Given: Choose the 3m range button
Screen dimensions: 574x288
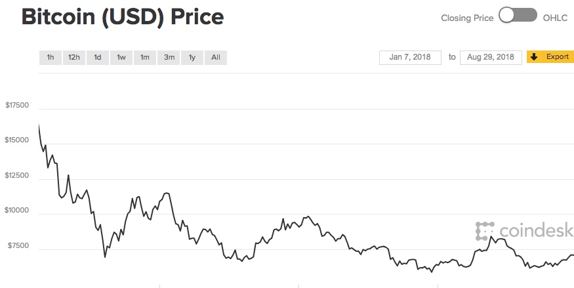Looking at the screenshot, I should [x=169, y=58].
